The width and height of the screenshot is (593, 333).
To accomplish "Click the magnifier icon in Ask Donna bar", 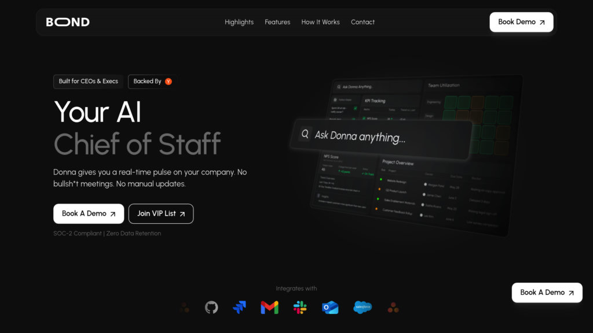I will pyautogui.click(x=305, y=134).
